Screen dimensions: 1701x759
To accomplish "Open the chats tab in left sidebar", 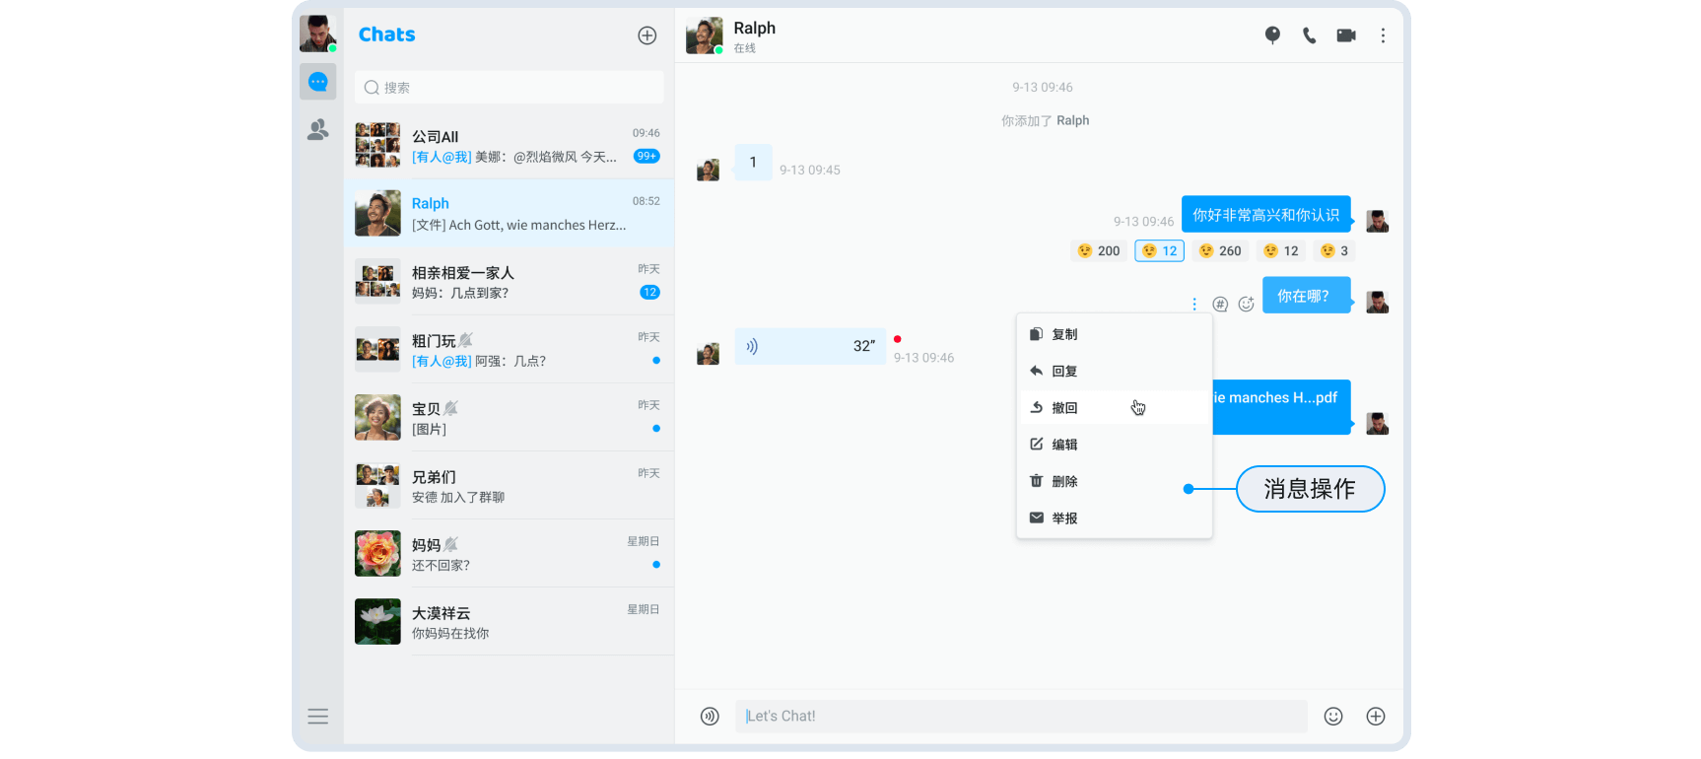I will [318, 82].
